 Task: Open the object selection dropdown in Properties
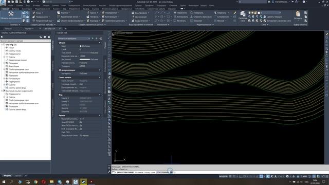pos(74,39)
